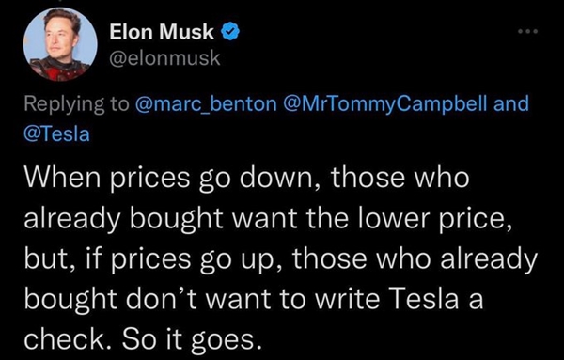Click the gray 'Replying to' label
This screenshot has height=360, width=564.
click(76, 104)
